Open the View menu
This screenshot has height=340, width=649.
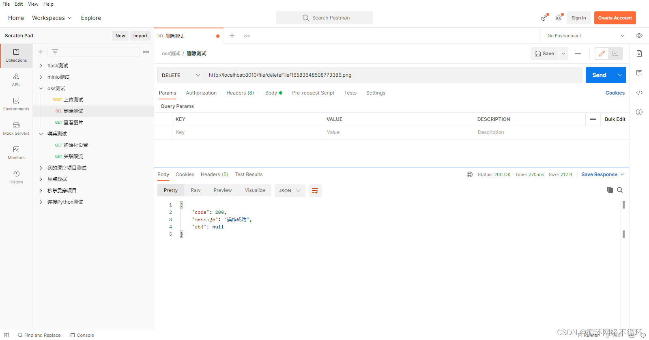[x=33, y=4]
